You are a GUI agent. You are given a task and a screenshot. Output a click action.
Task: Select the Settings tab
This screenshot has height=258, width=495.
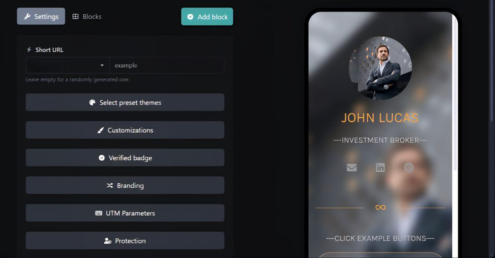(x=41, y=16)
